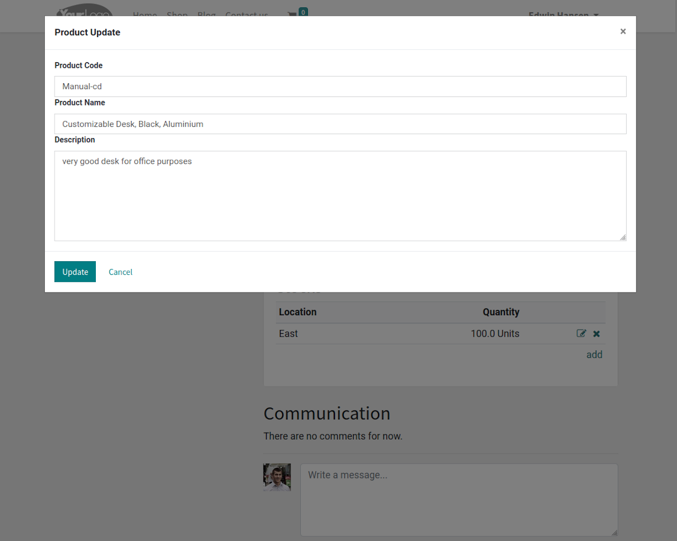This screenshot has height=541, width=677.
Task: Click the Cancel link
Action: pos(120,272)
